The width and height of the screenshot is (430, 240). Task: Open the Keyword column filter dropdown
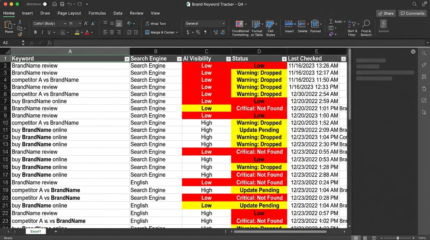point(127,59)
